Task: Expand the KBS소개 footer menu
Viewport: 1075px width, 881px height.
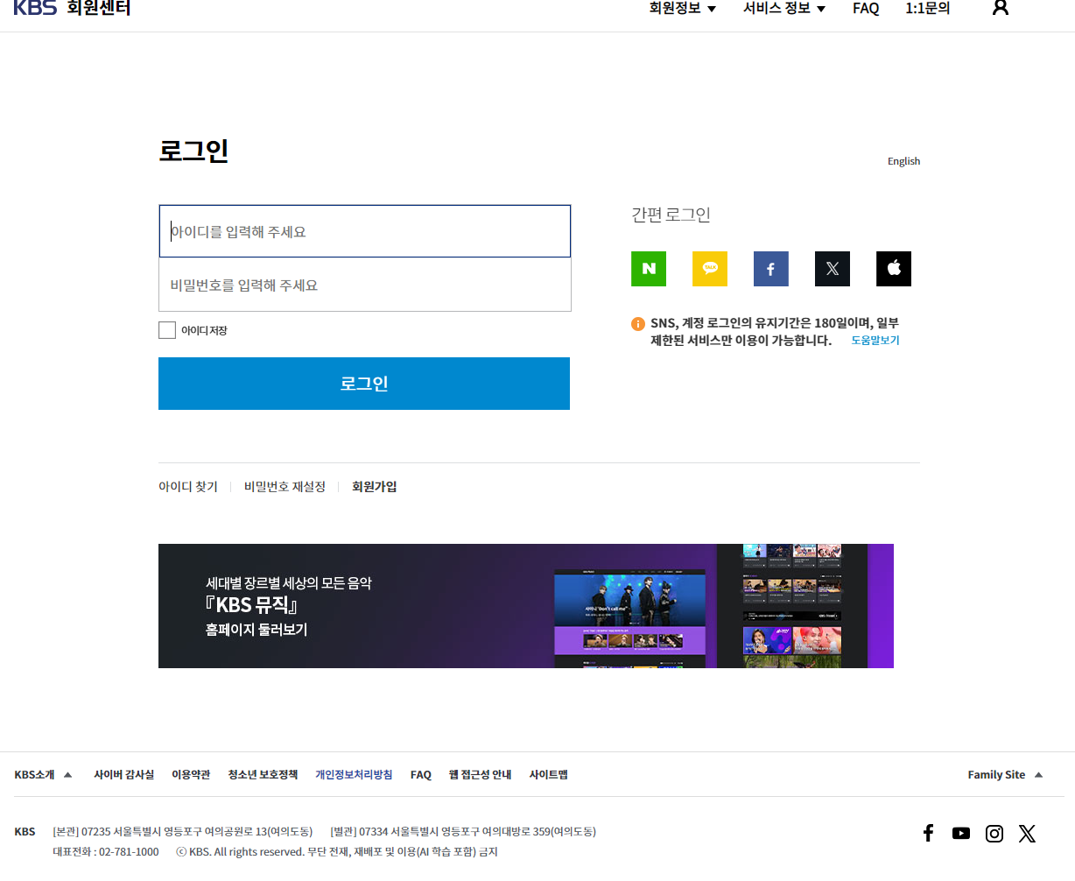Action: click(43, 775)
